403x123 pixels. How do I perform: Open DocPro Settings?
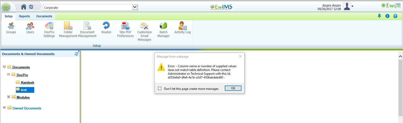pos(49,30)
